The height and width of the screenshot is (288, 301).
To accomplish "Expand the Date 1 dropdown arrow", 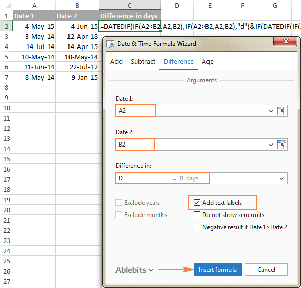I will (x=271, y=111).
